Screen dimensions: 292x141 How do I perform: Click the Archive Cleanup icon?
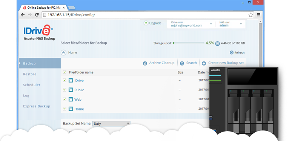click(x=145, y=63)
